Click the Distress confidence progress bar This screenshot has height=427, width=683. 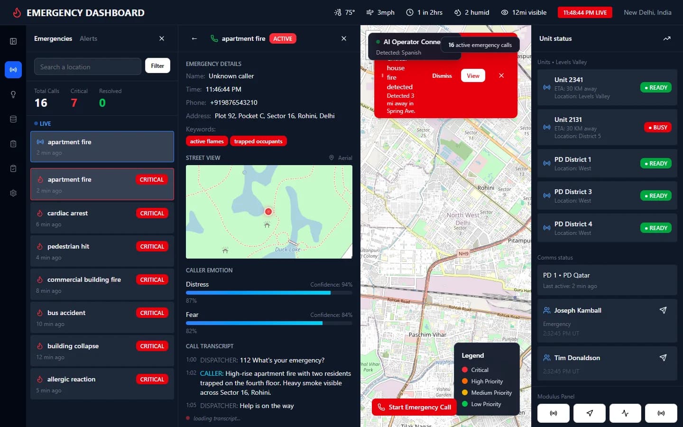tap(269, 293)
